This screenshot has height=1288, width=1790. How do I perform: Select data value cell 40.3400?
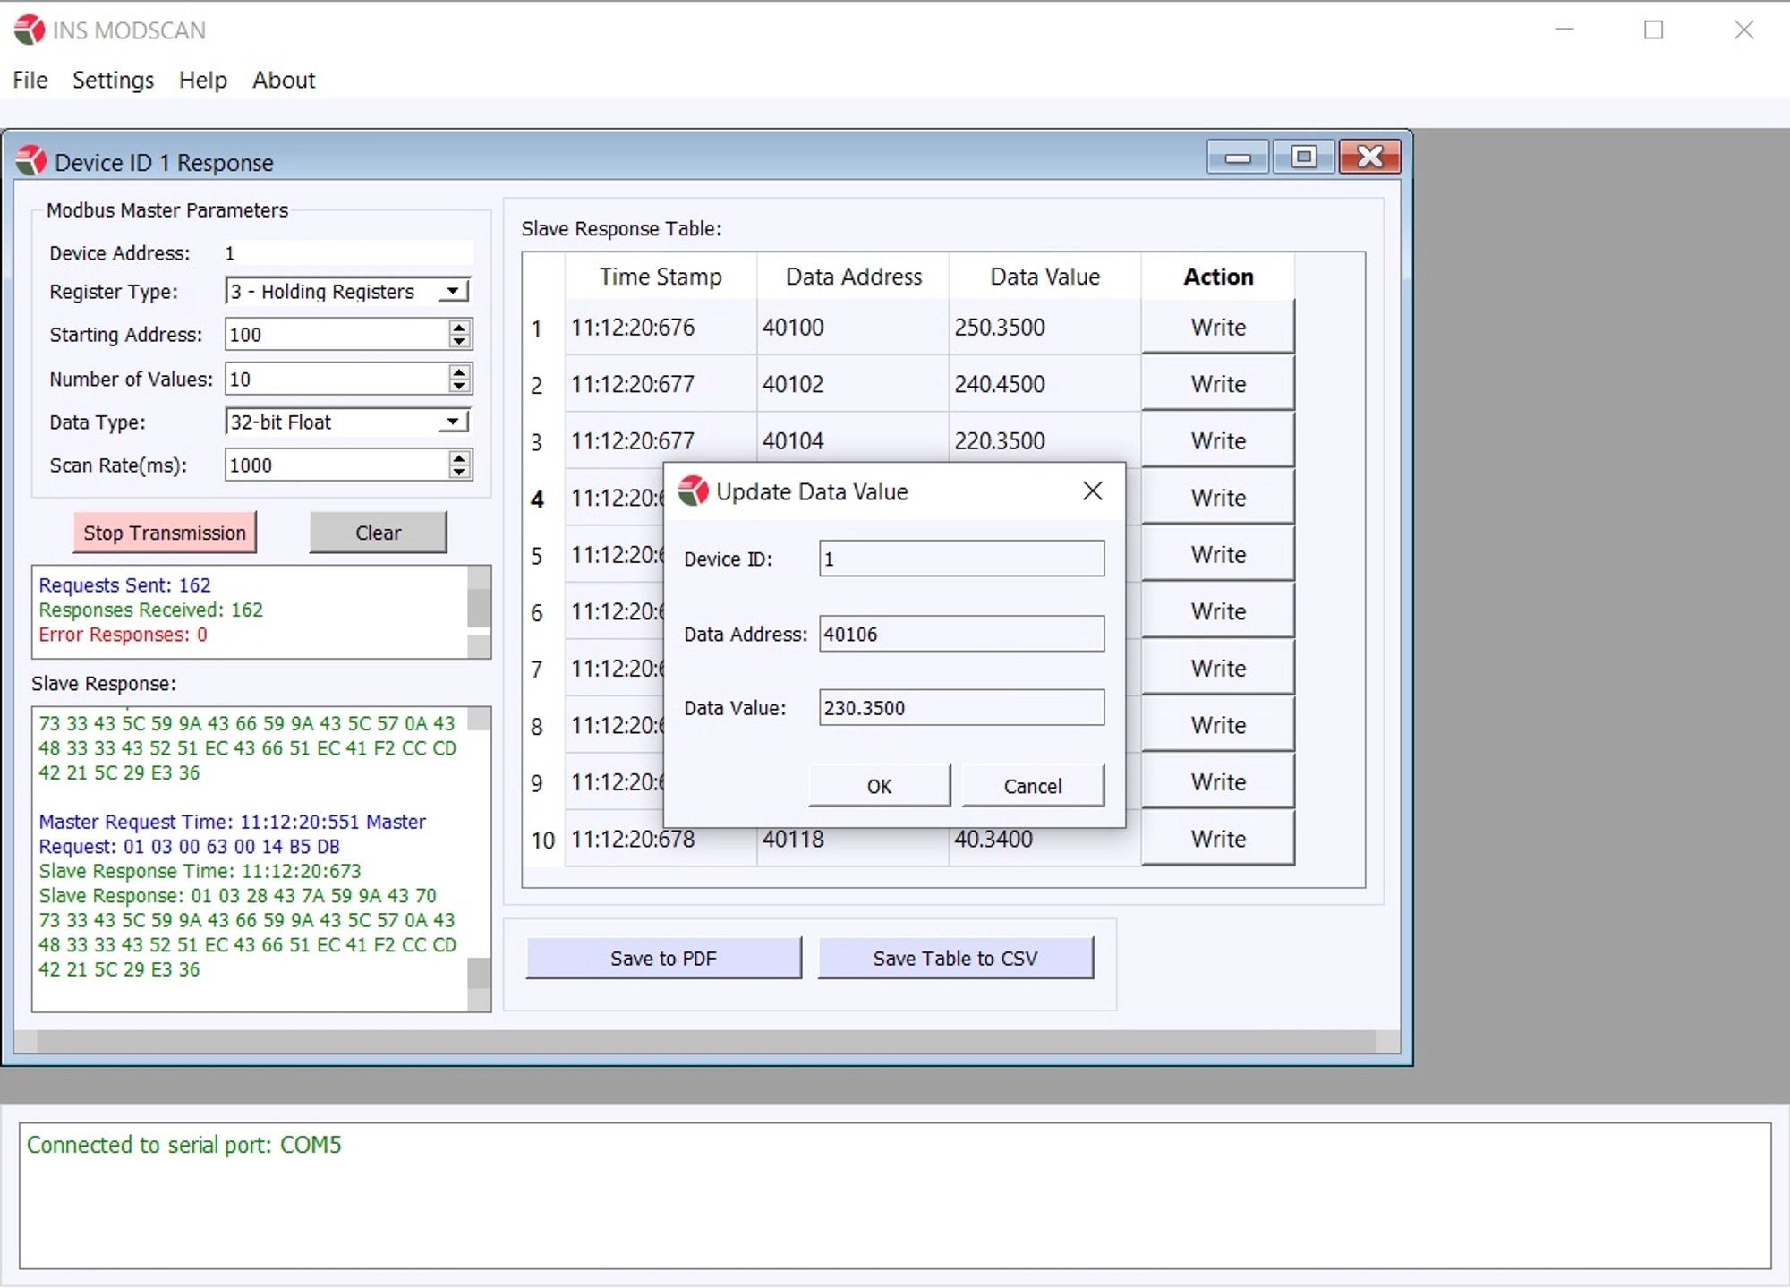[1044, 839]
